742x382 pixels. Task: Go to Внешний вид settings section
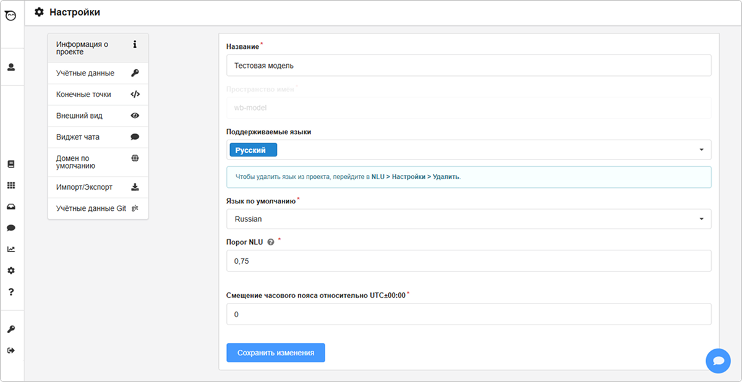tap(98, 116)
